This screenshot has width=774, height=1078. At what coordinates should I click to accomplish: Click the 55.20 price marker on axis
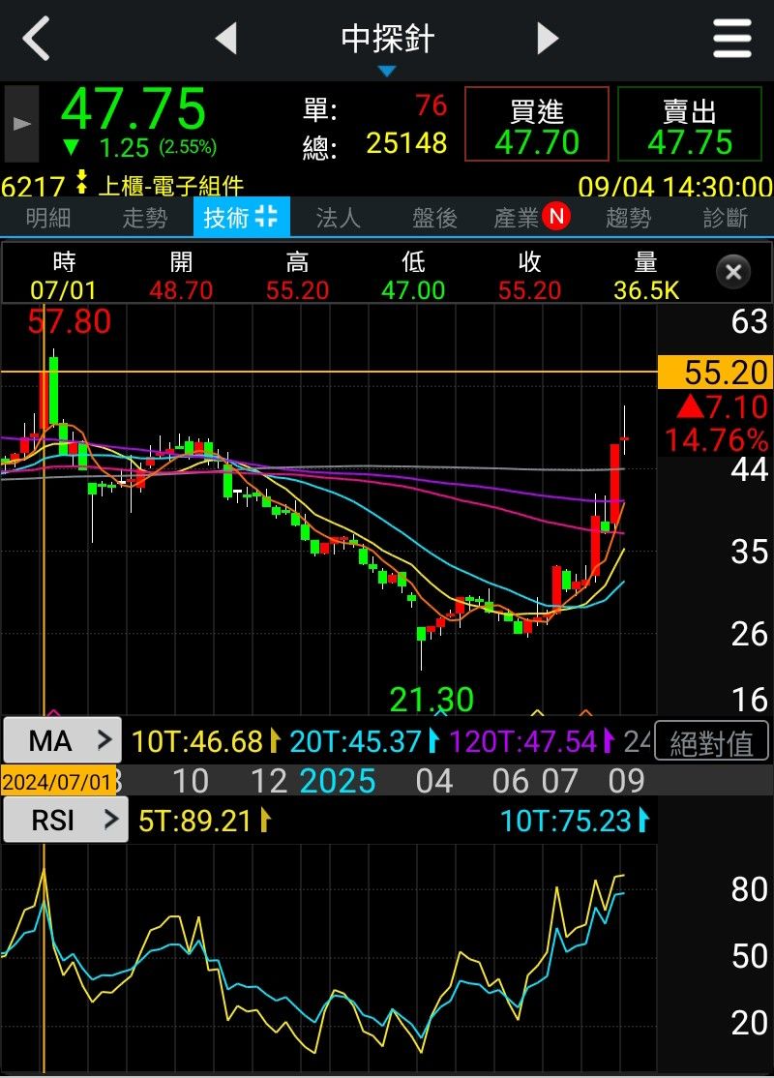tap(714, 372)
